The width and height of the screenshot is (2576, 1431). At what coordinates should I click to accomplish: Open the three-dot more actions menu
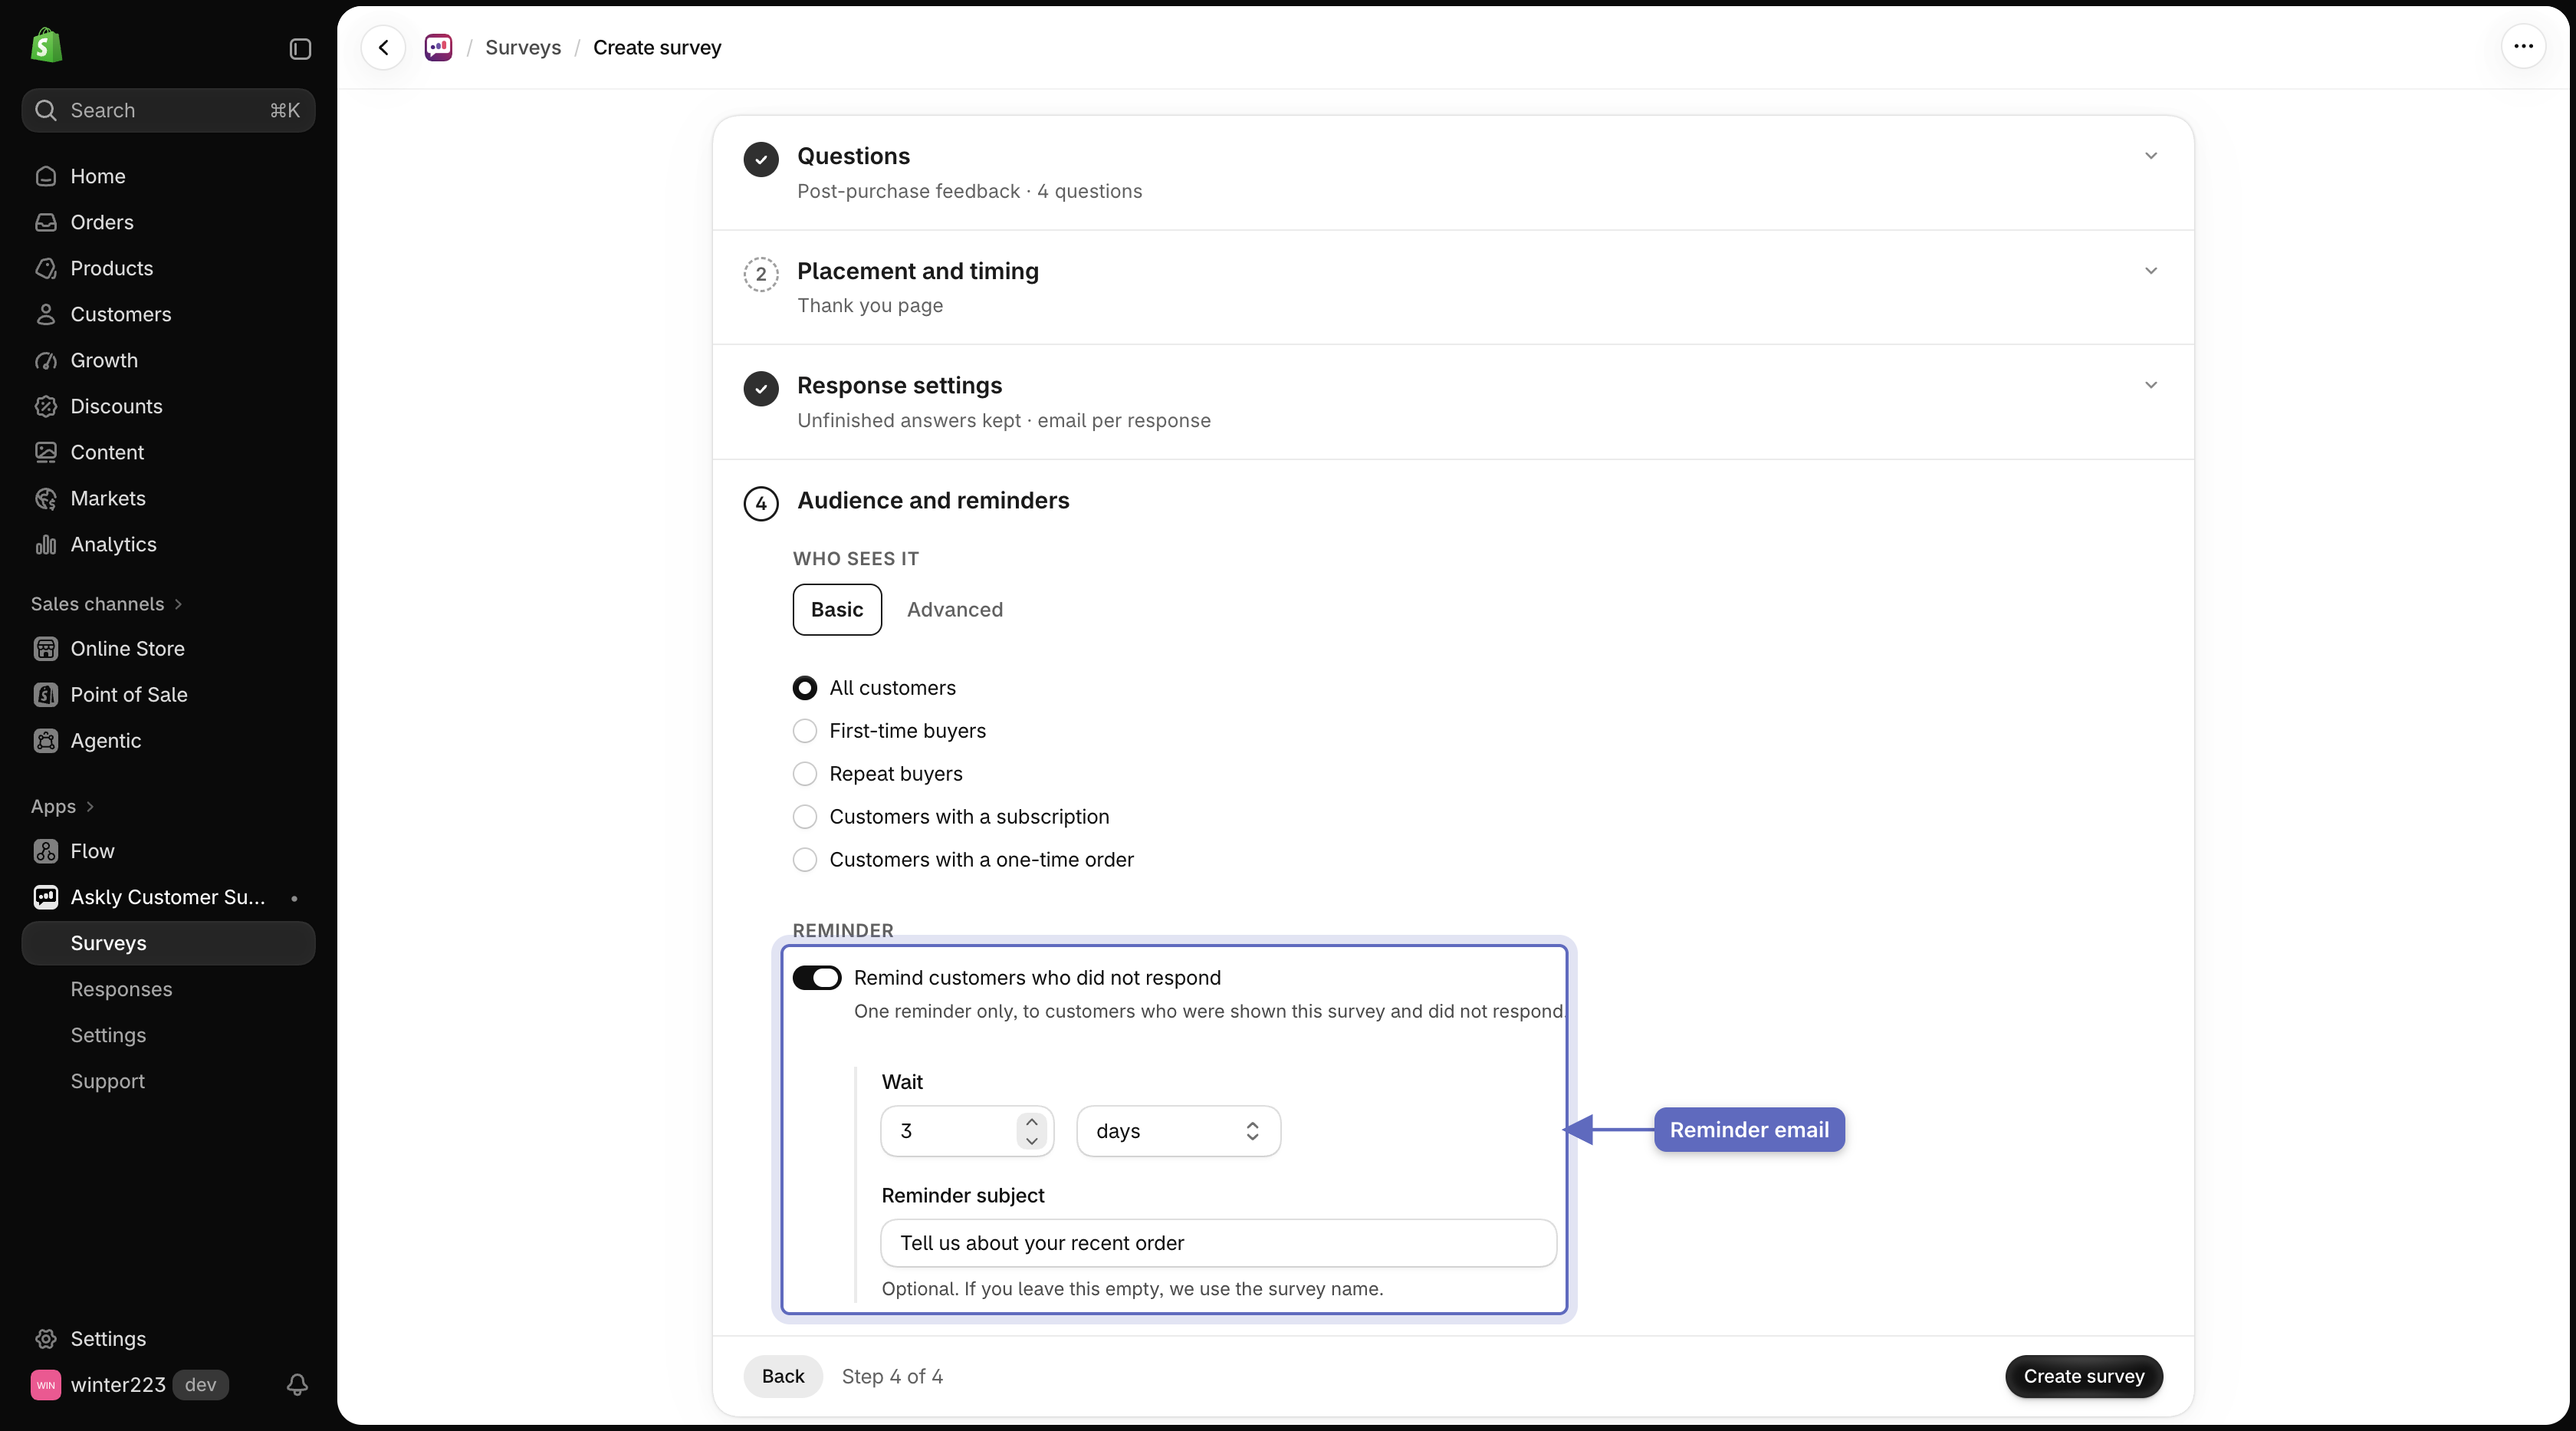tap(2523, 46)
